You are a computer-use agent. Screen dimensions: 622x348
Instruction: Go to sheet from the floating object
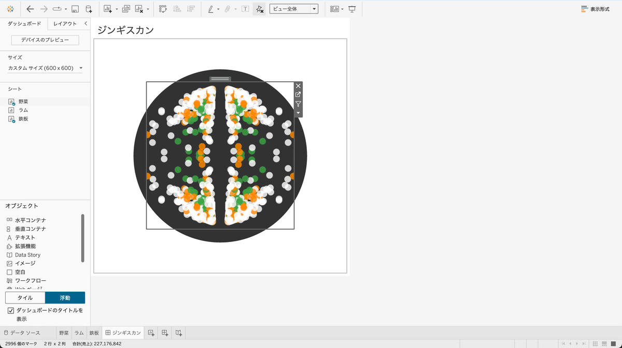(298, 95)
